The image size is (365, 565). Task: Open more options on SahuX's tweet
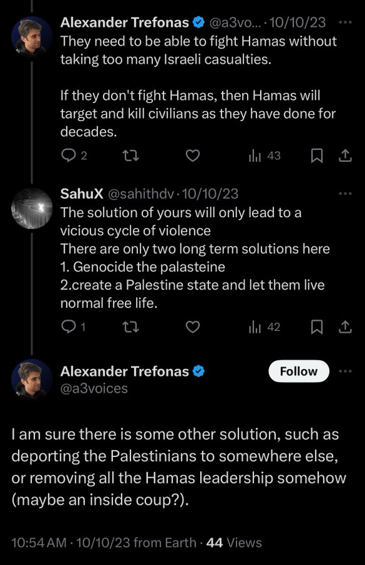pos(346,193)
